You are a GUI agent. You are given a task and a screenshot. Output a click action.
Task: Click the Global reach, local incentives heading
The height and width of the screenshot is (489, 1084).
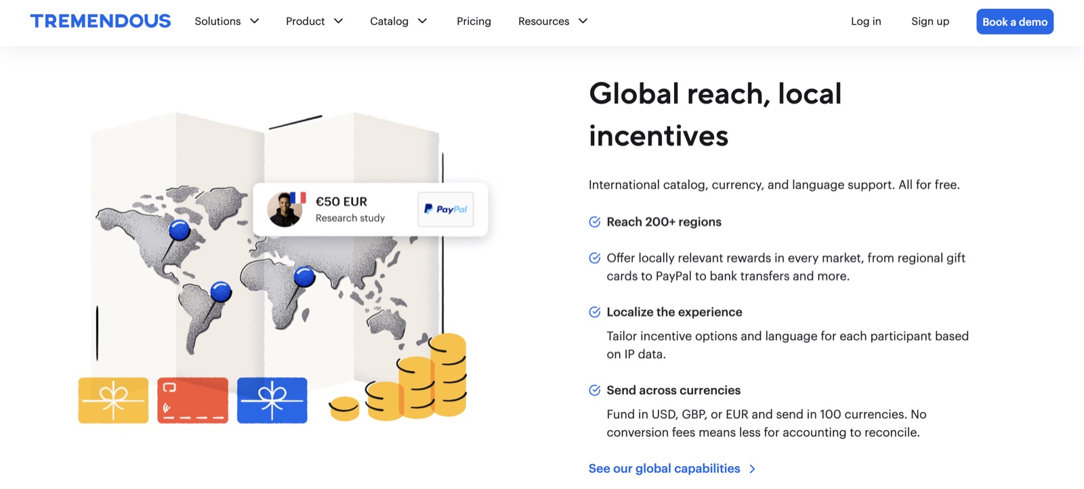point(715,114)
